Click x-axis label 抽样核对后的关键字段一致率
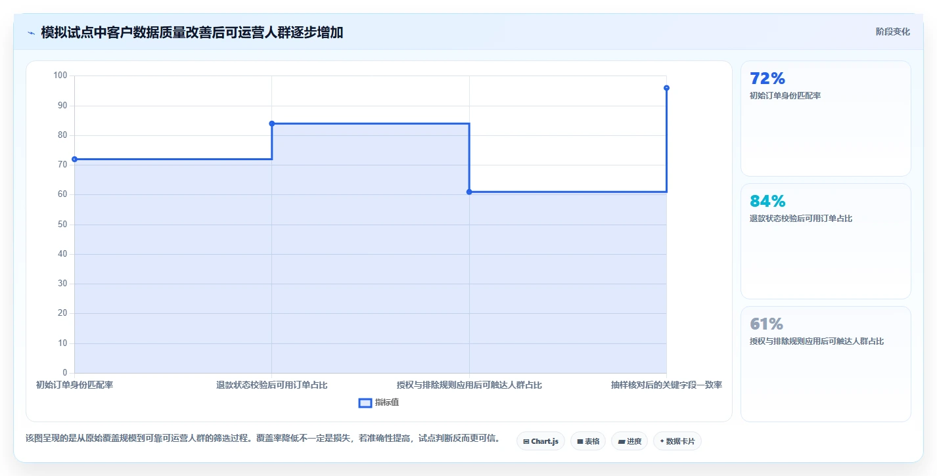Image resolution: width=937 pixels, height=476 pixels. 666,385
